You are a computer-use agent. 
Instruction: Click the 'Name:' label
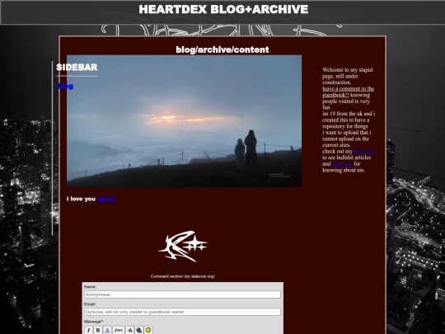click(x=91, y=287)
